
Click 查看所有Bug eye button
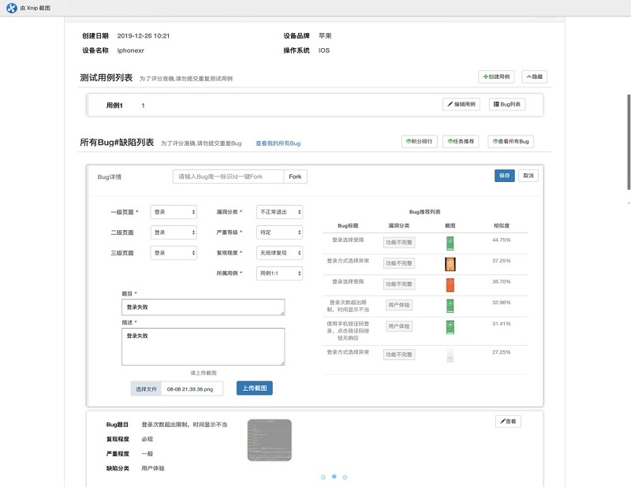pyautogui.click(x=511, y=142)
